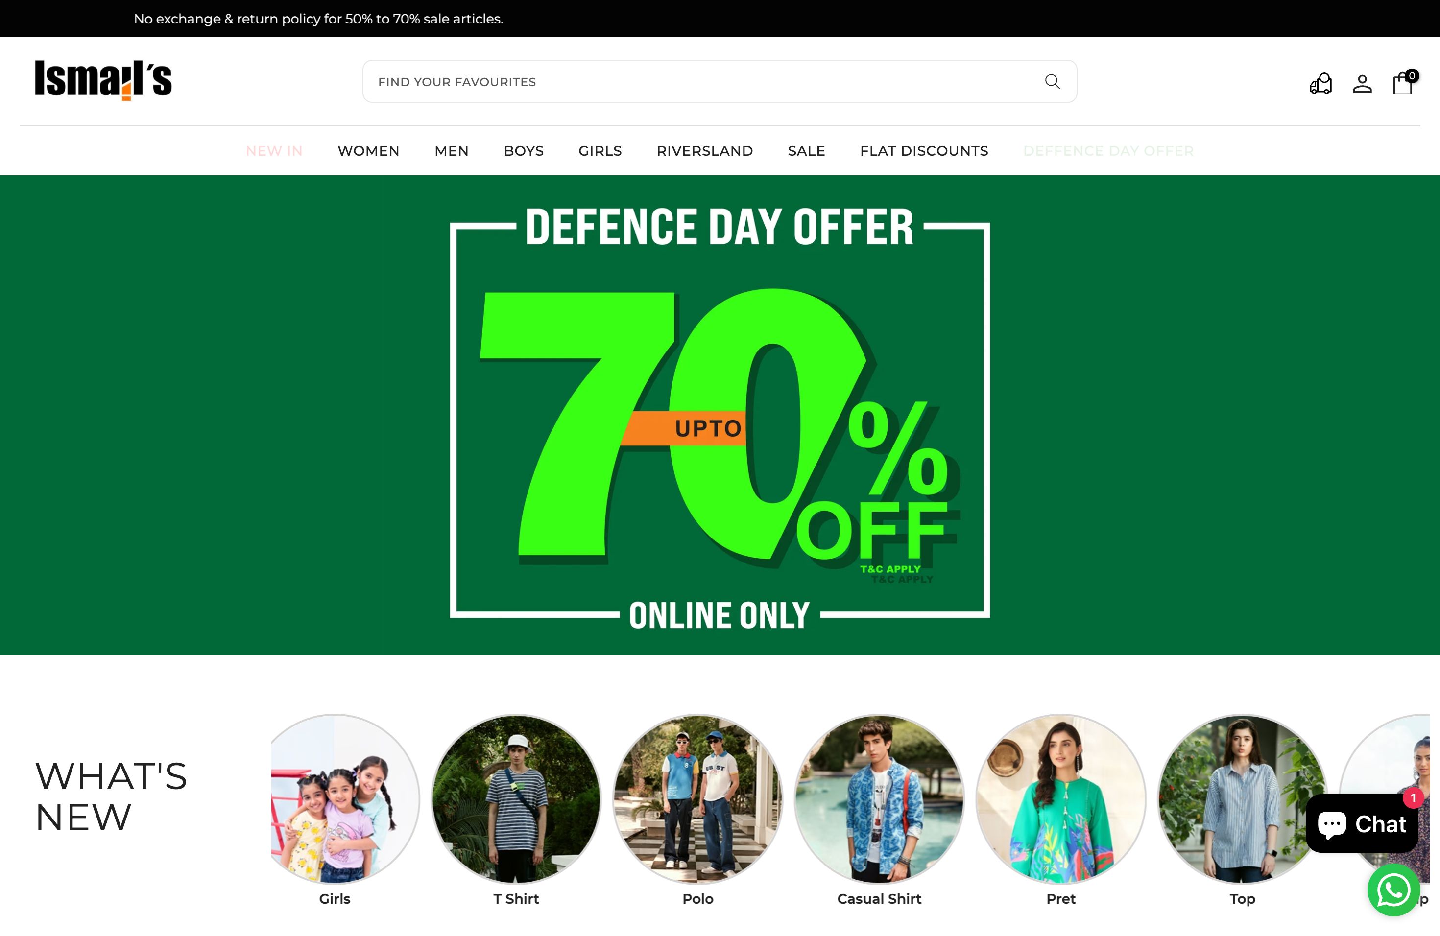The image size is (1440, 936).
Task: Click the Polo category circular image
Action: (698, 800)
